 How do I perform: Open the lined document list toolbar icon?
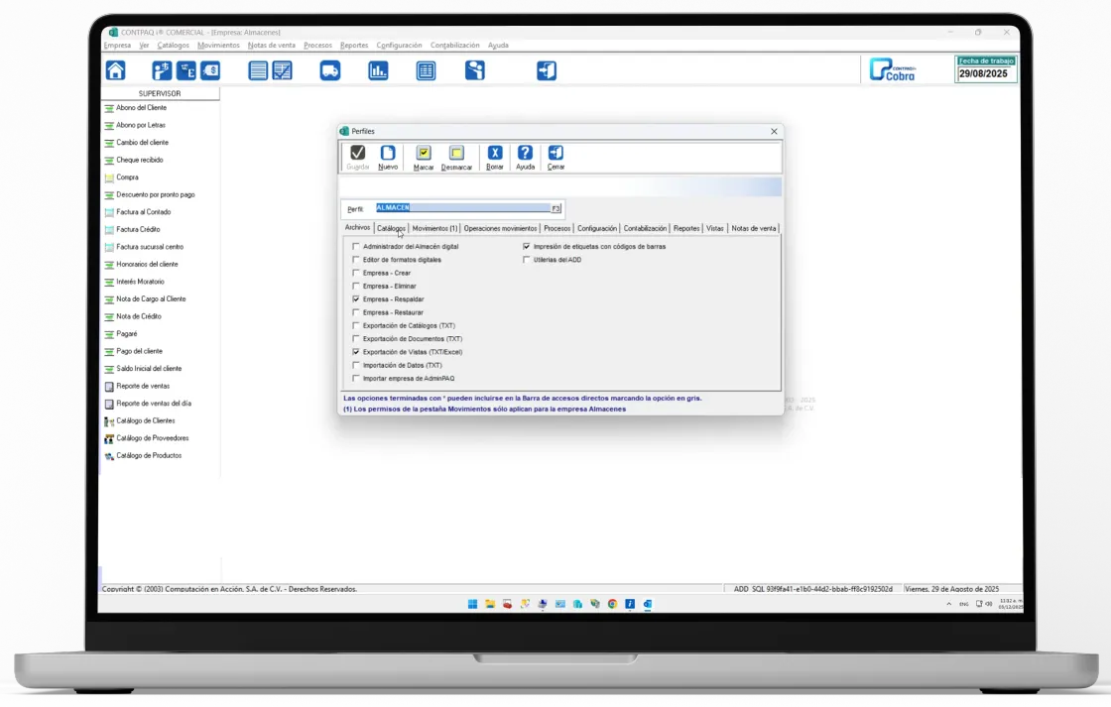click(258, 70)
